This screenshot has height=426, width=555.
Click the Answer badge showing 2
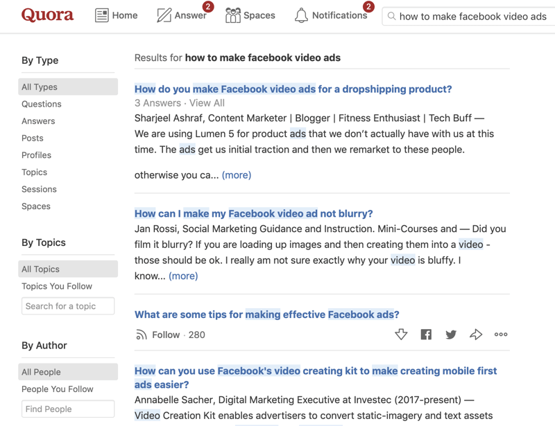coord(208,6)
